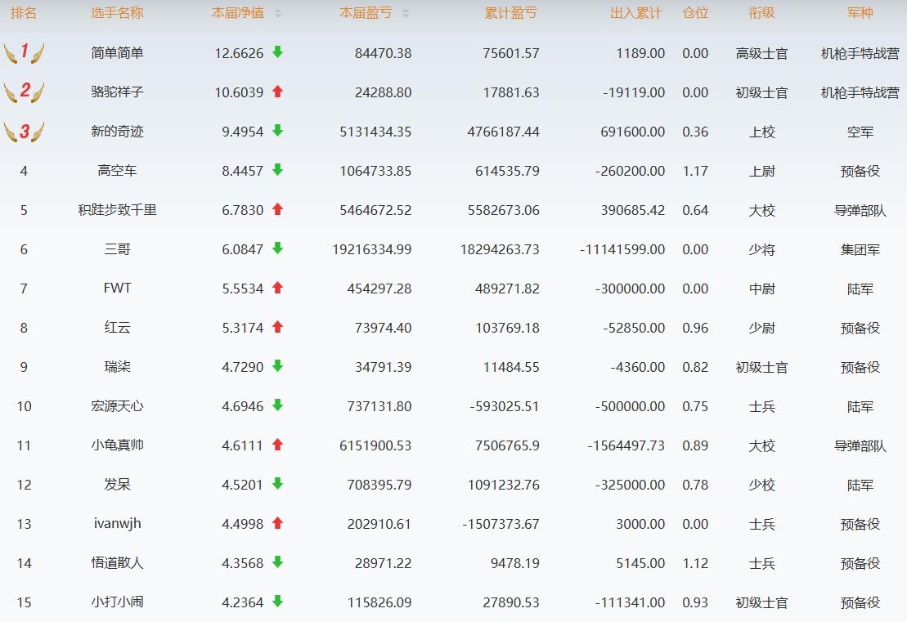Click green down arrow beside 12.6626
Image resolution: width=907 pixels, height=622 pixels.
coord(277,52)
